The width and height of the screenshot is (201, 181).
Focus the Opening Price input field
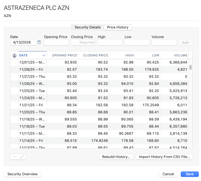pyautogui.click(x=56, y=42)
